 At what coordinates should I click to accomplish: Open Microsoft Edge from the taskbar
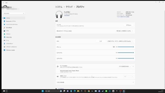[75, 91]
